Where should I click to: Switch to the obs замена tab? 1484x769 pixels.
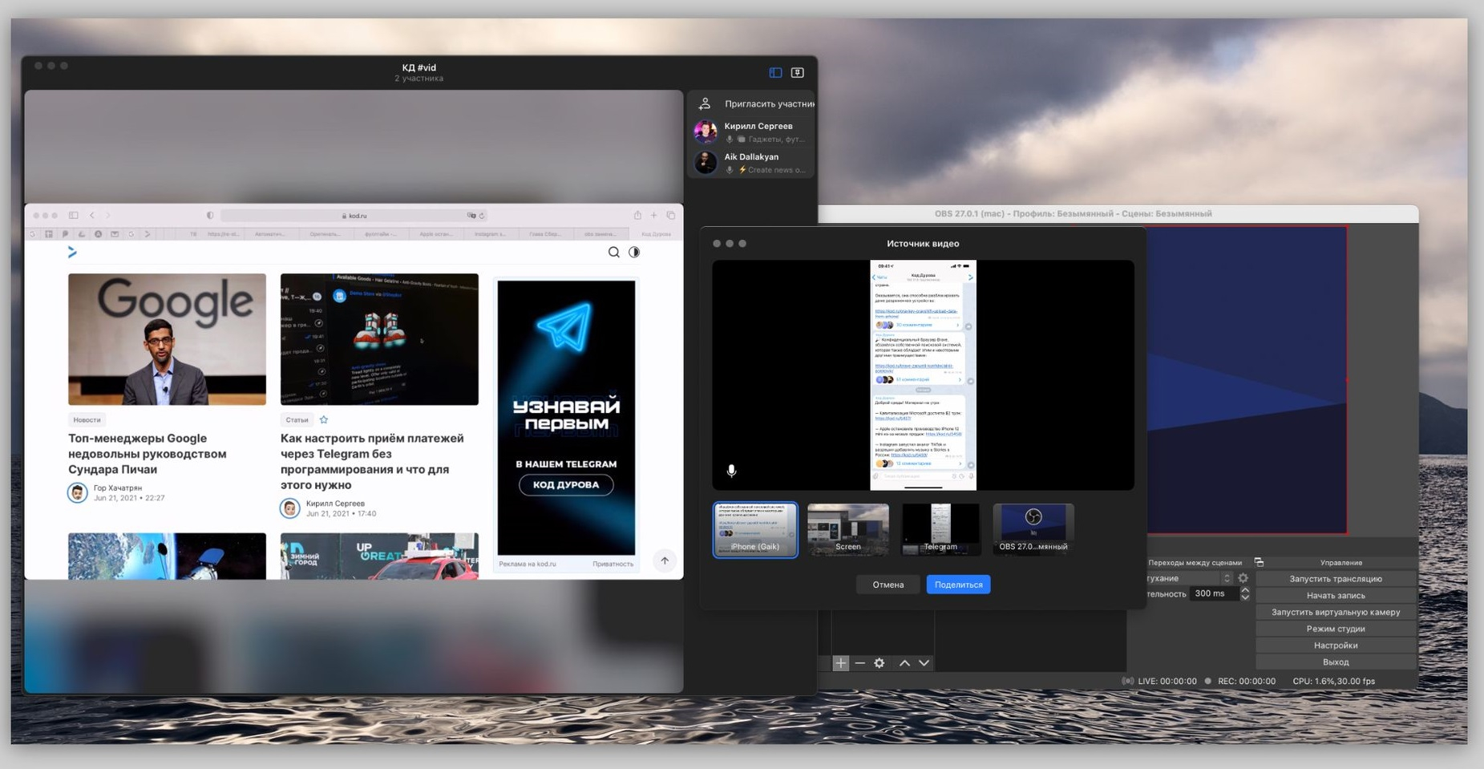(x=600, y=234)
